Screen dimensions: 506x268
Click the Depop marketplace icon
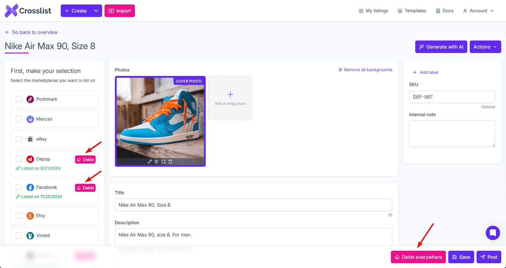(30, 159)
